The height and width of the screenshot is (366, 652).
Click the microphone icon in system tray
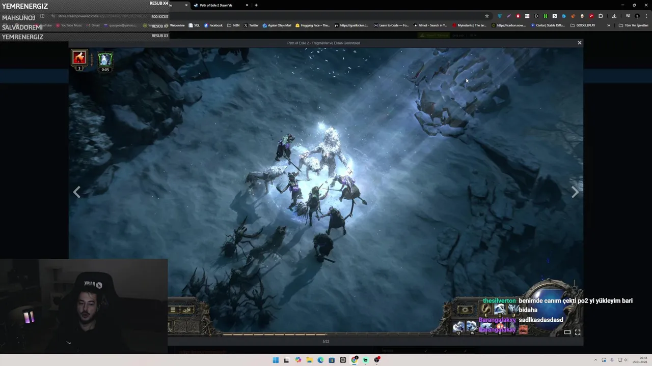pyautogui.click(x=612, y=360)
